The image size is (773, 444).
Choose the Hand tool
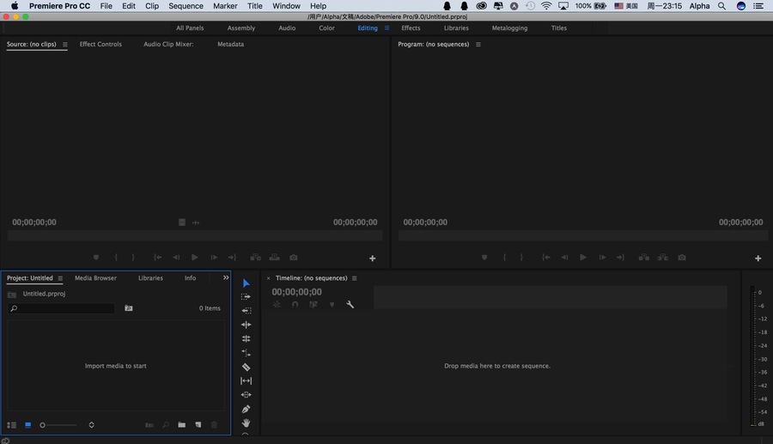point(246,423)
